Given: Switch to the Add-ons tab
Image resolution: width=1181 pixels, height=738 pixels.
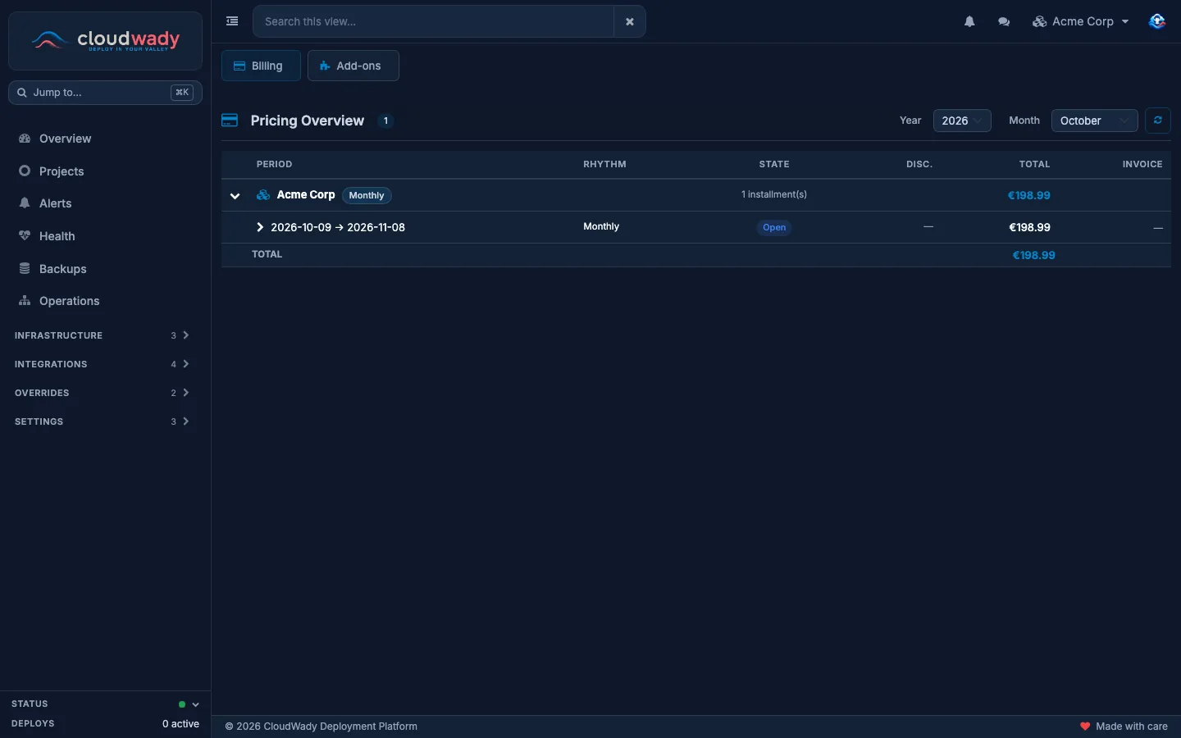Looking at the screenshot, I should pyautogui.click(x=353, y=66).
